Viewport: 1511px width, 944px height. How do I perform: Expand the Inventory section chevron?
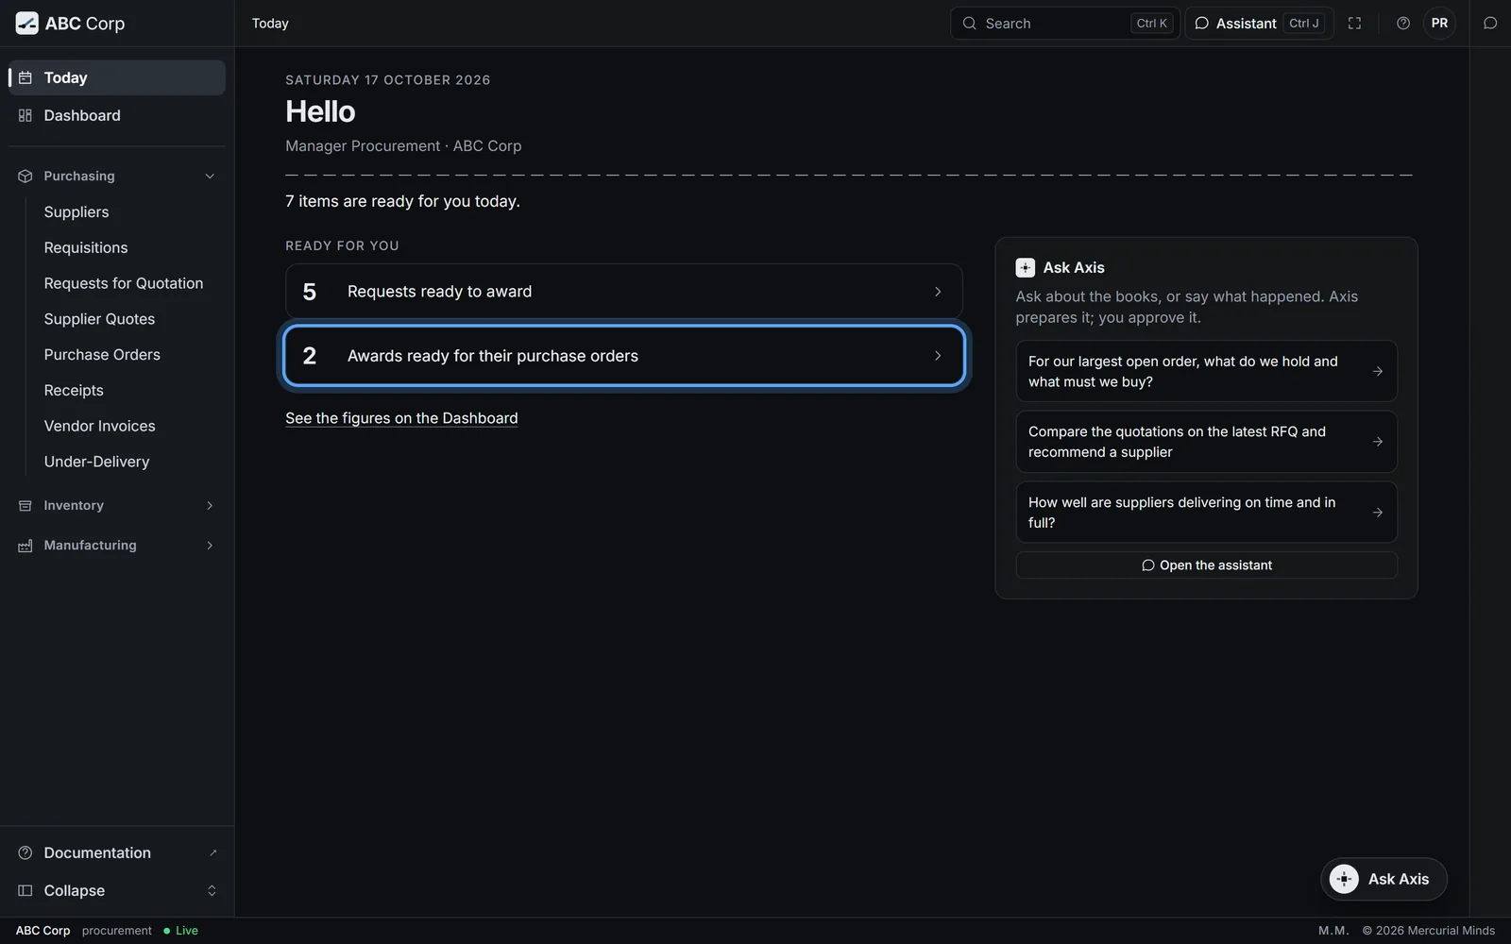click(210, 506)
